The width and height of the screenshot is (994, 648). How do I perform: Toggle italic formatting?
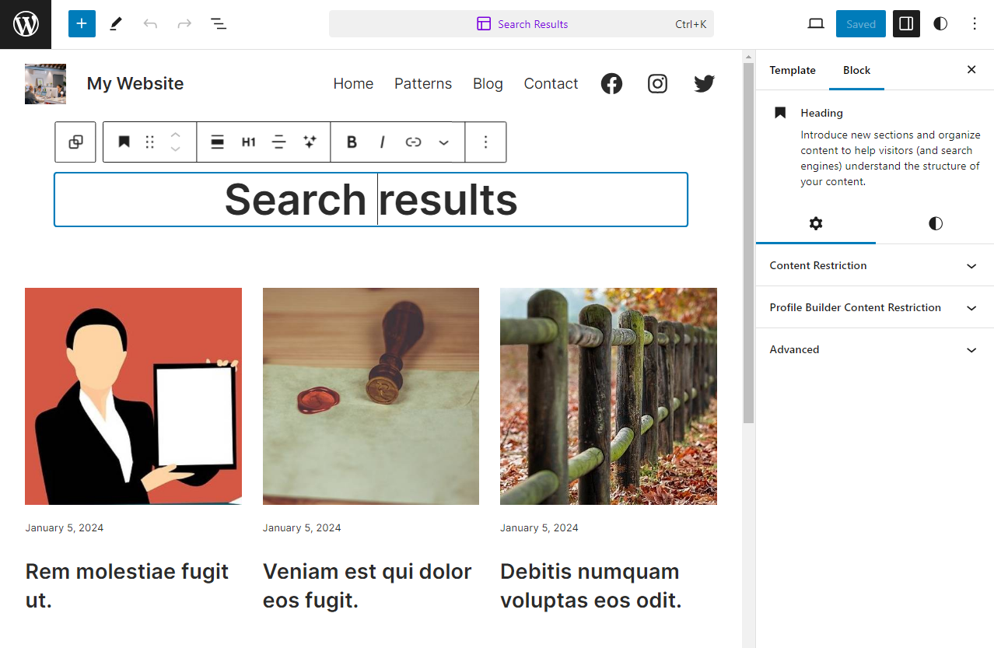[382, 142]
